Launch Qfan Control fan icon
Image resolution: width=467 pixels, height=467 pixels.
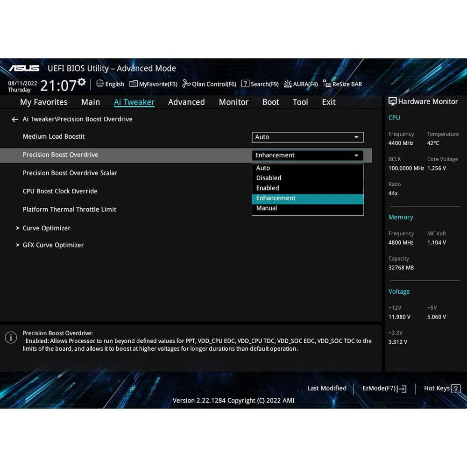point(186,84)
